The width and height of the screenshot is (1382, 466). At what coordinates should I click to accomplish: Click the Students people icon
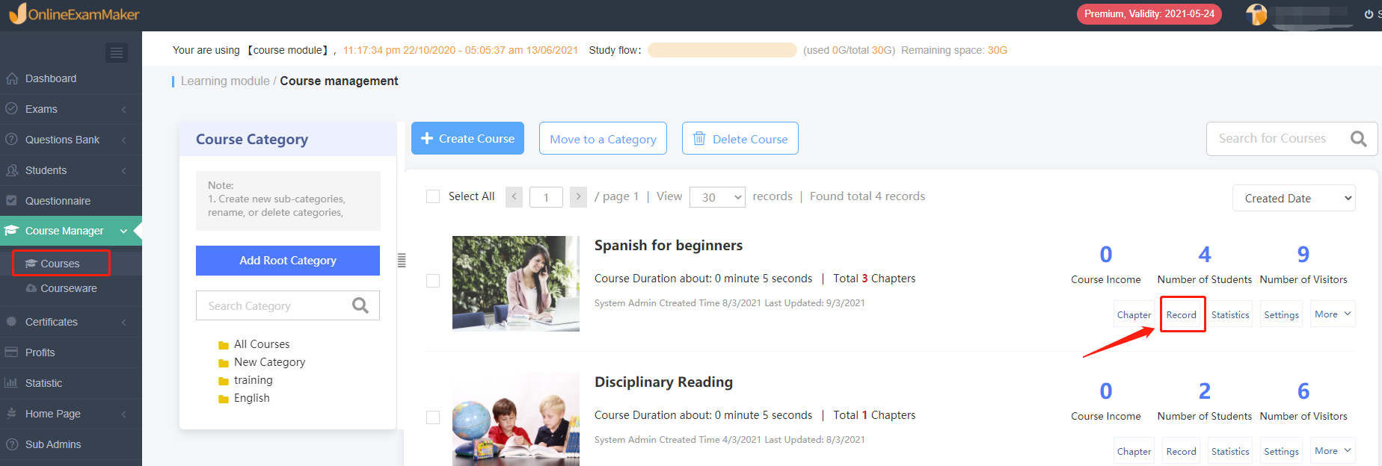point(12,170)
